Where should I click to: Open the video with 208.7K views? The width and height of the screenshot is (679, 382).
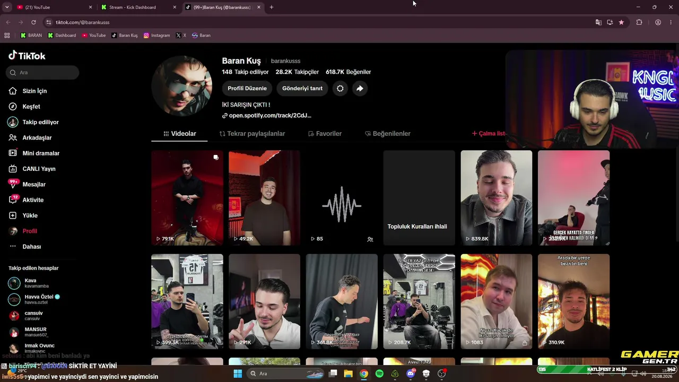419,301
